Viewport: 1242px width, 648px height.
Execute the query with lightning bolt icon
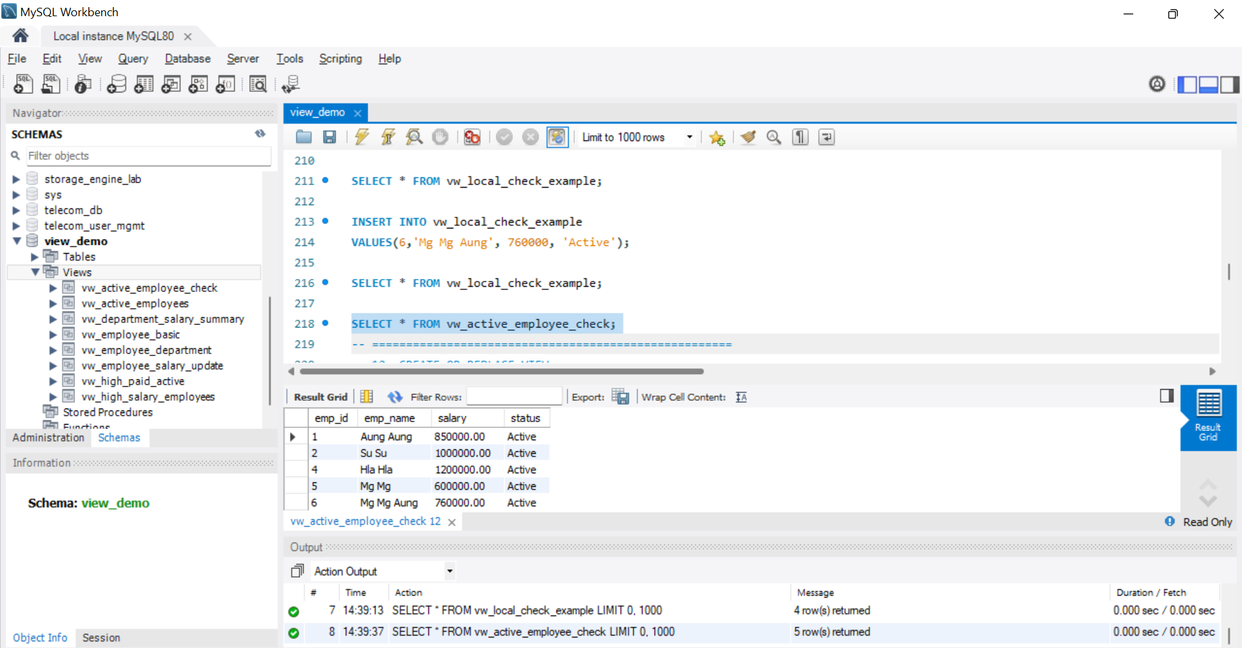pos(362,137)
